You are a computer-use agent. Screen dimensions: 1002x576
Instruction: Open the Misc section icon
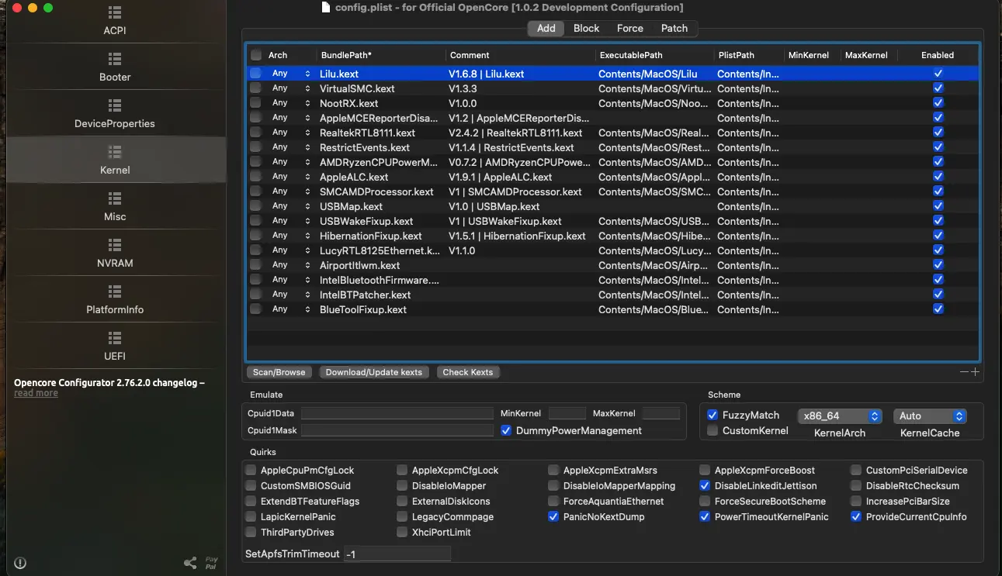point(115,198)
